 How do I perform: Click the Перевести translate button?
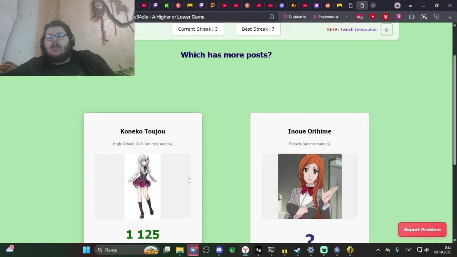click(325, 17)
